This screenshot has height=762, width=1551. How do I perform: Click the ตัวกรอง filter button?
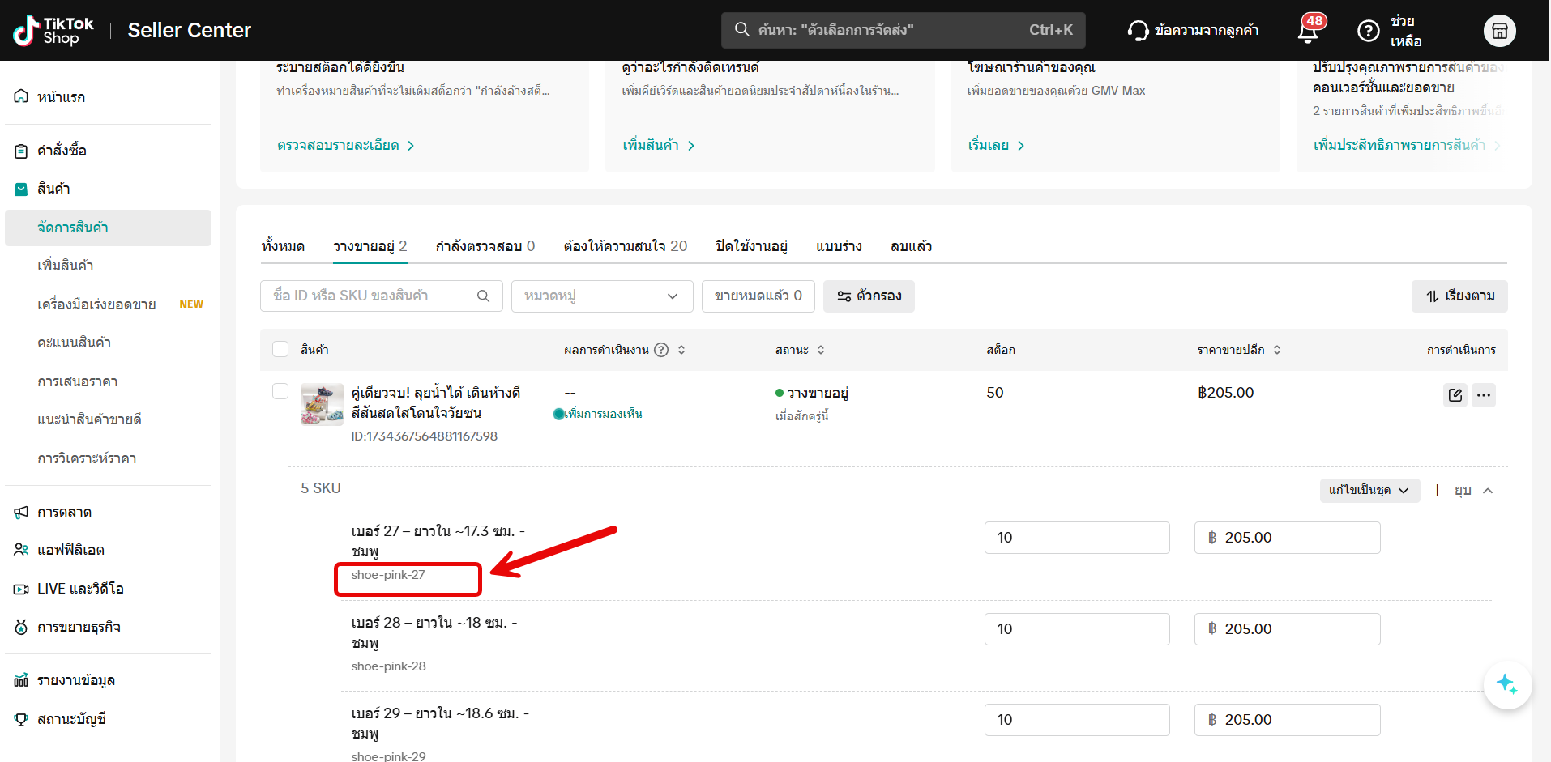869,296
